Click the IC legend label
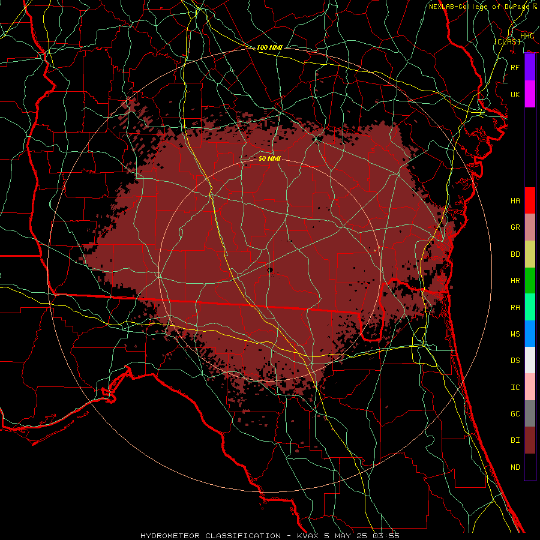The height and width of the screenshot is (540, 540). [515, 387]
